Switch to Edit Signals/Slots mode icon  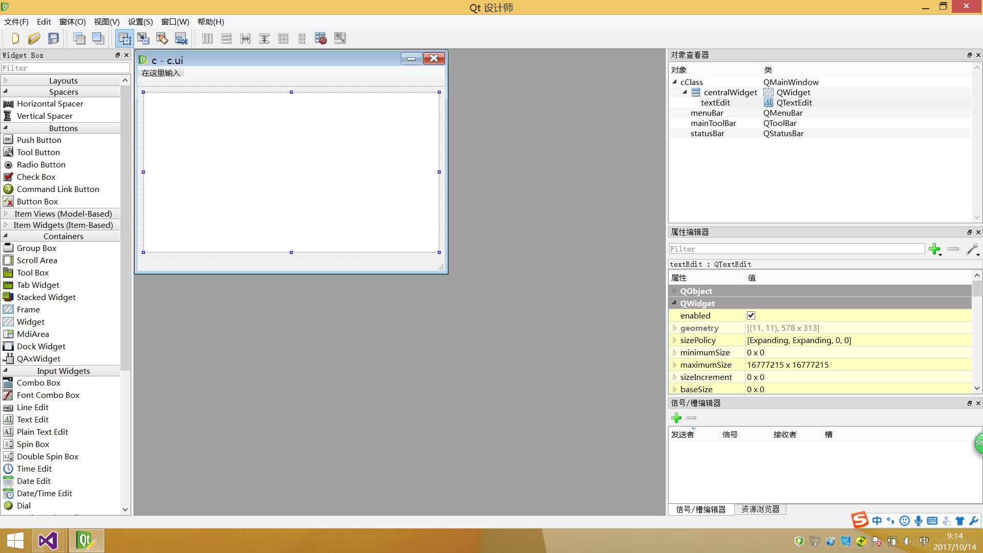(143, 38)
